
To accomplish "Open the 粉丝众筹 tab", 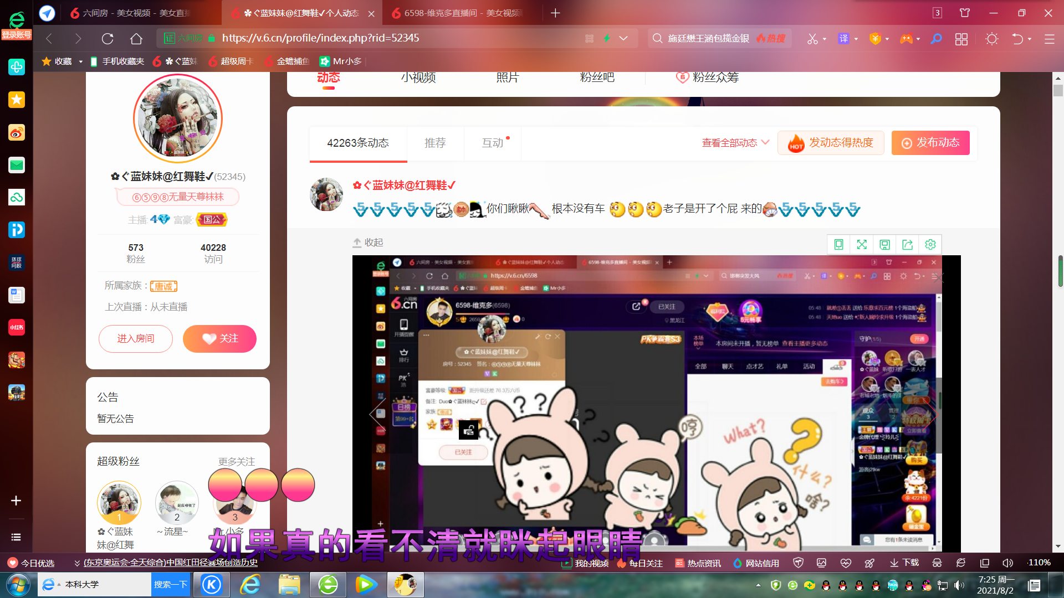I will coord(707,78).
